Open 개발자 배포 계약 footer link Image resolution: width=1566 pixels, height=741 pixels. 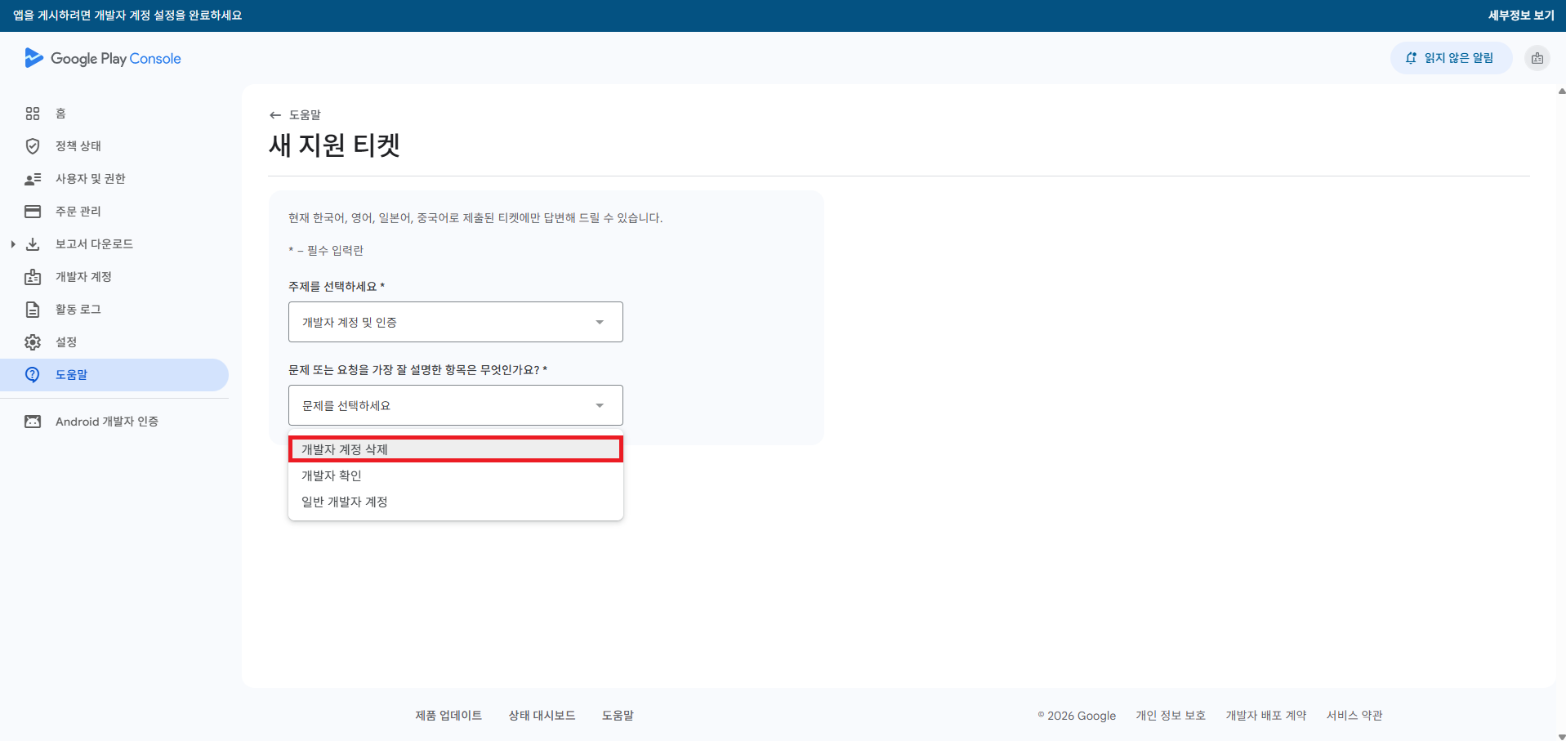tap(1266, 716)
